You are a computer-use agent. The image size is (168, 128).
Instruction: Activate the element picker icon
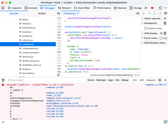3,8
